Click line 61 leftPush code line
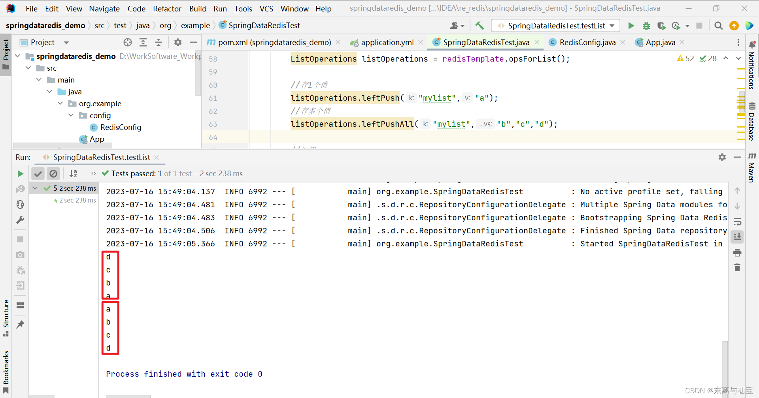759x398 pixels. click(394, 98)
